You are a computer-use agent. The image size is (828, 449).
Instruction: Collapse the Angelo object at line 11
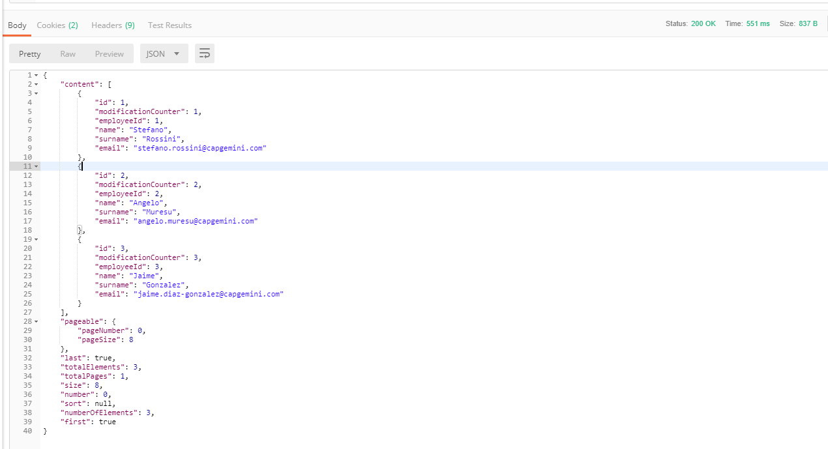(x=36, y=167)
